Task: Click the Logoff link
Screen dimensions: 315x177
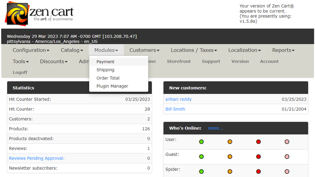Action: 20,73
